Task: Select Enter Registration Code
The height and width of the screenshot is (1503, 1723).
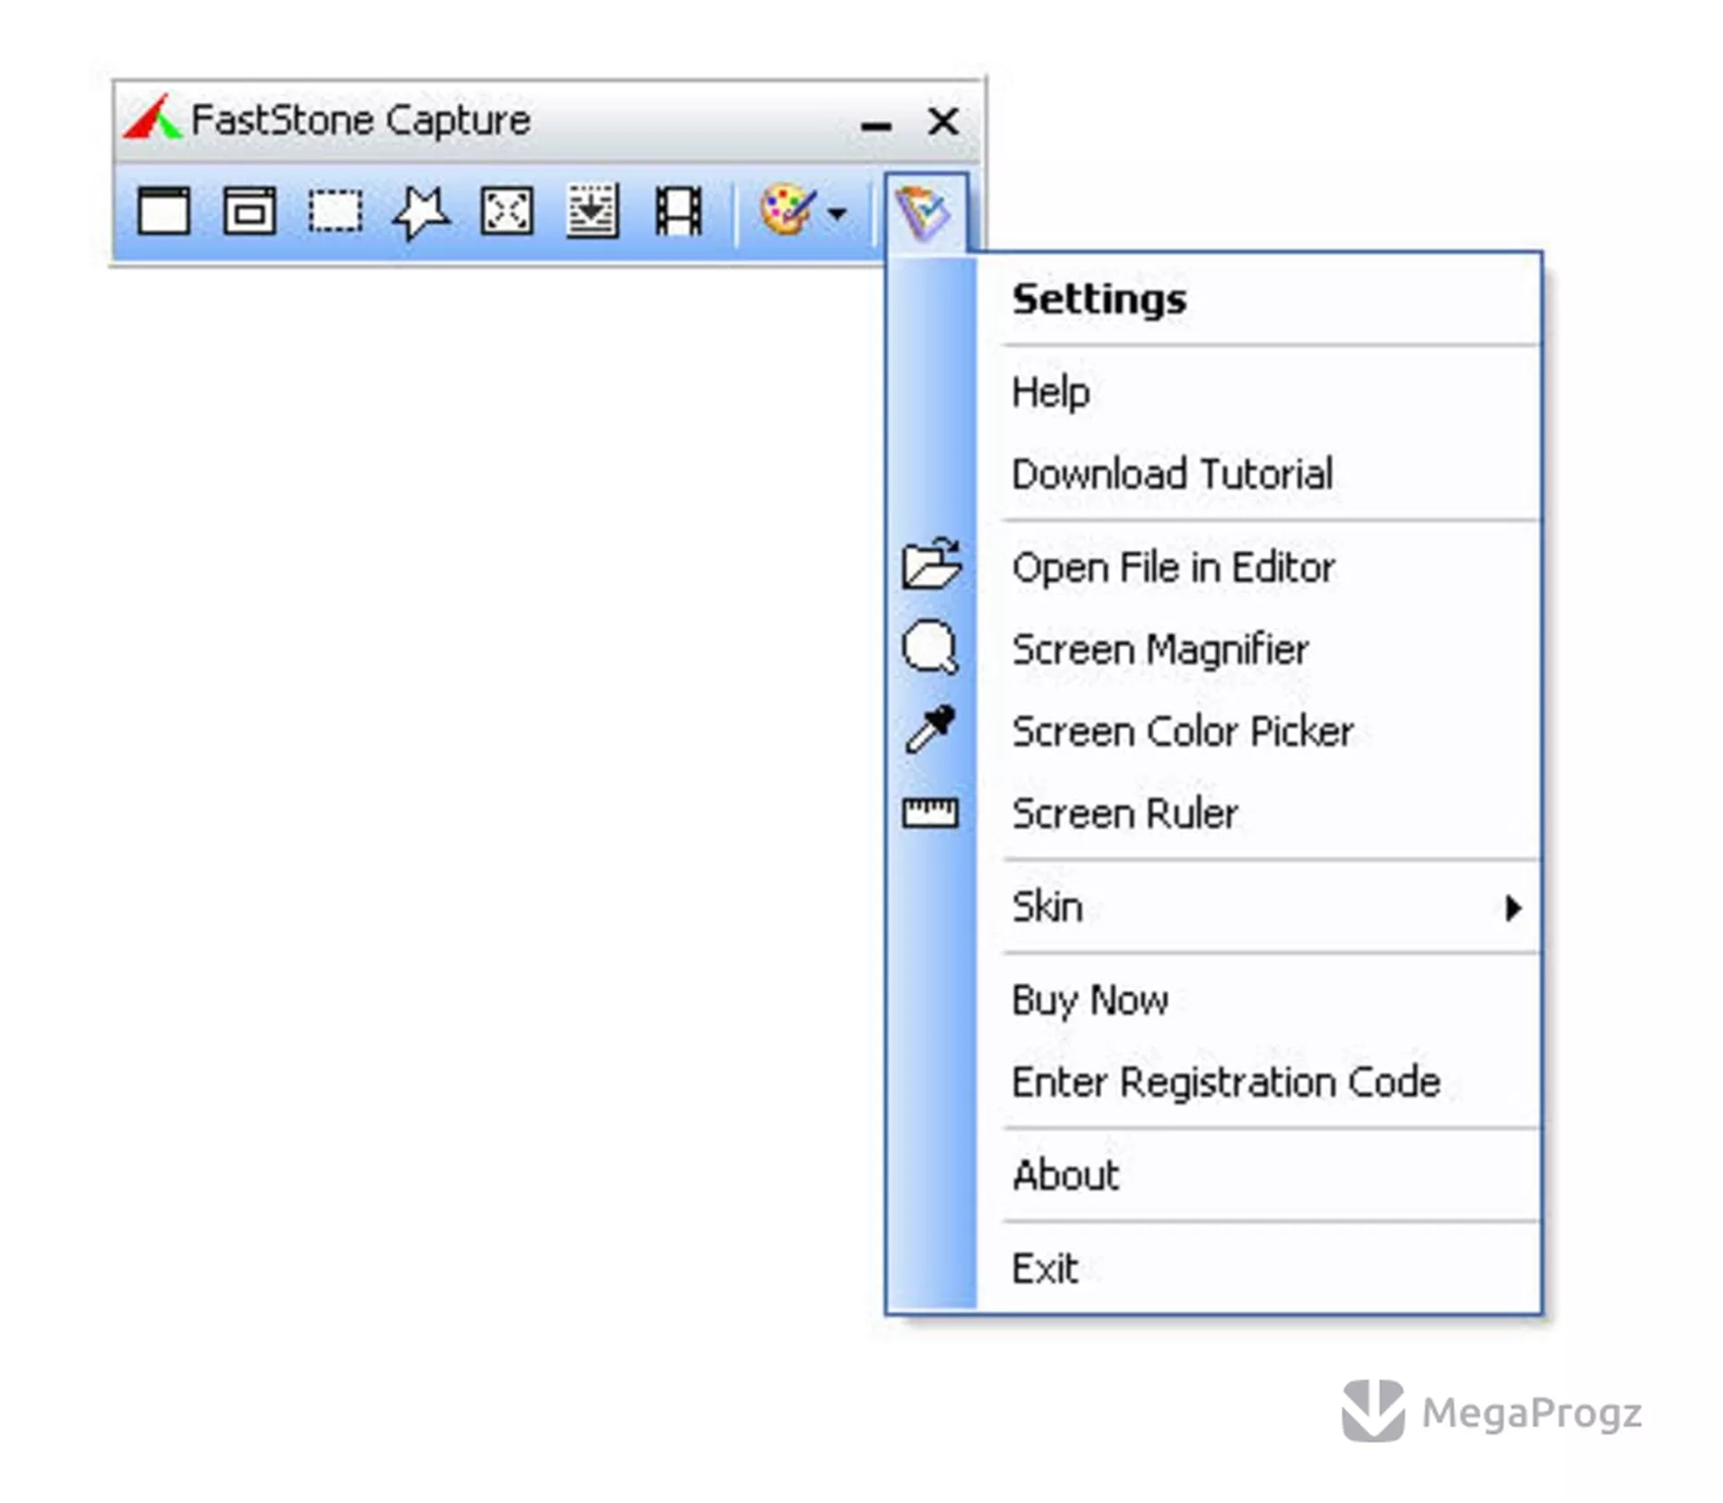Action: (1258, 1082)
